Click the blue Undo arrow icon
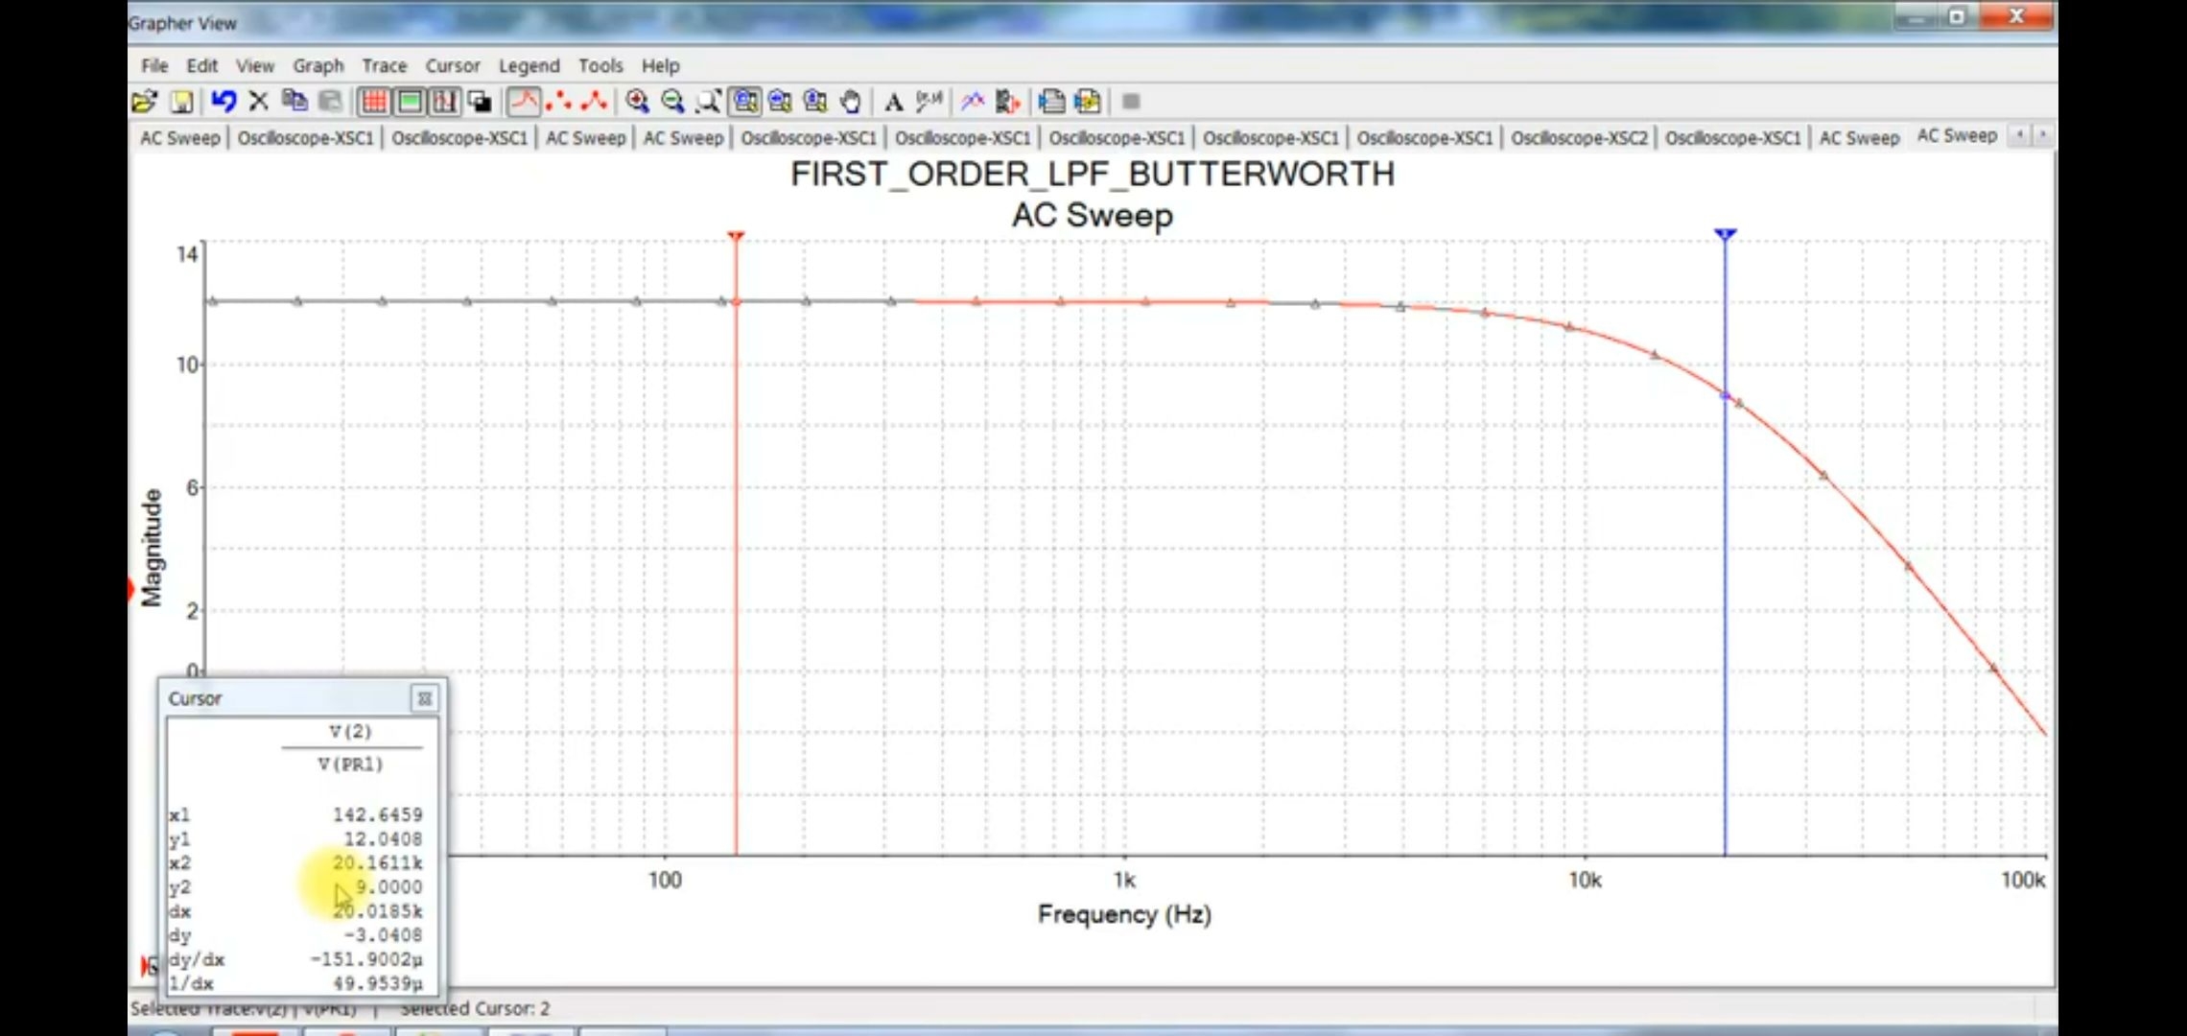 (x=223, y=102)
